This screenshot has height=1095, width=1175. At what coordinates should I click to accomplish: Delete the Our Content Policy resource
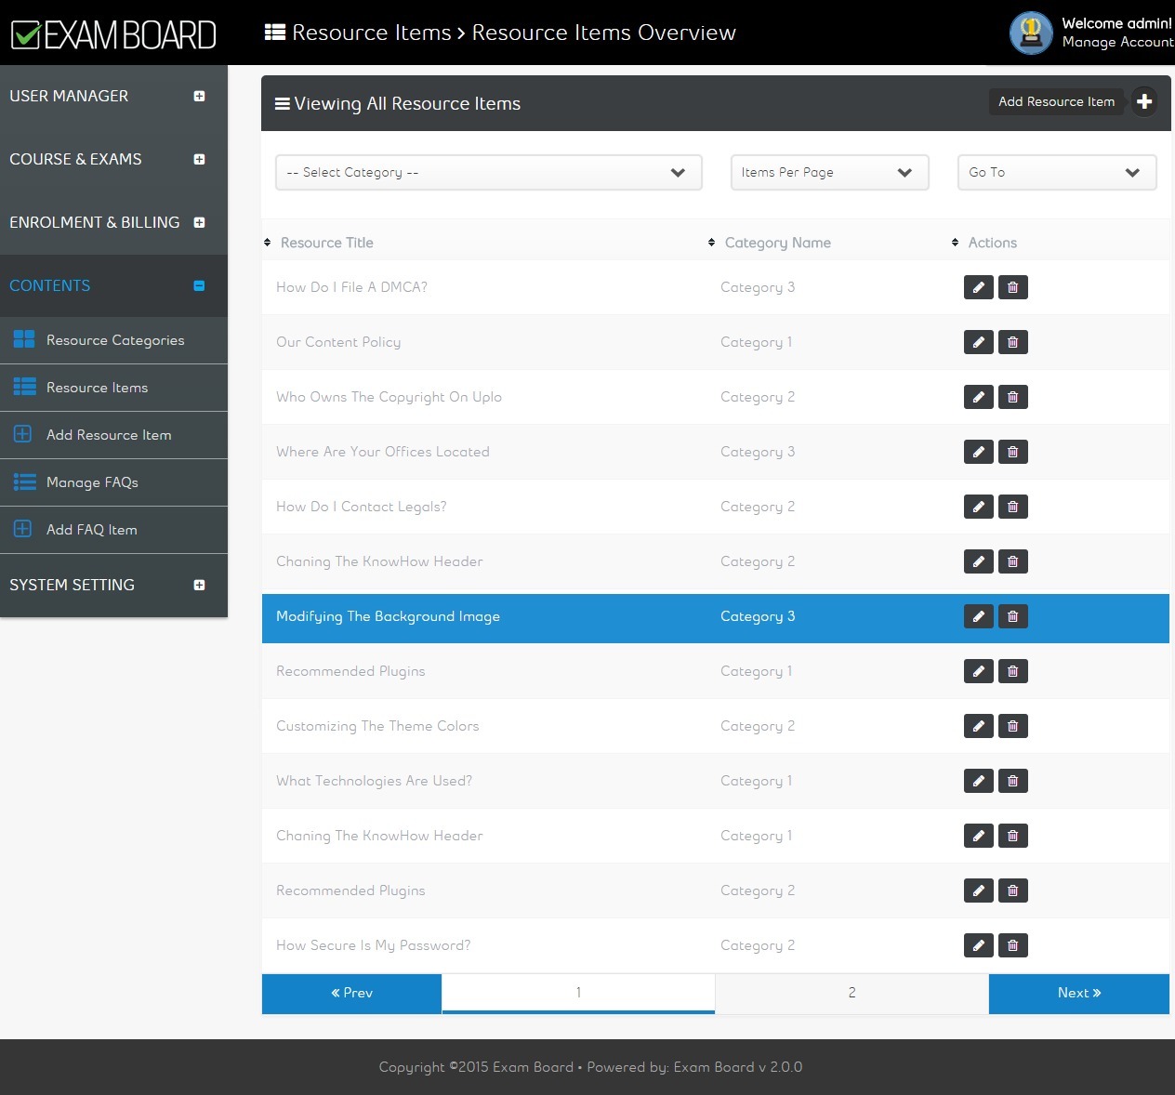(x=1012, y=342)
